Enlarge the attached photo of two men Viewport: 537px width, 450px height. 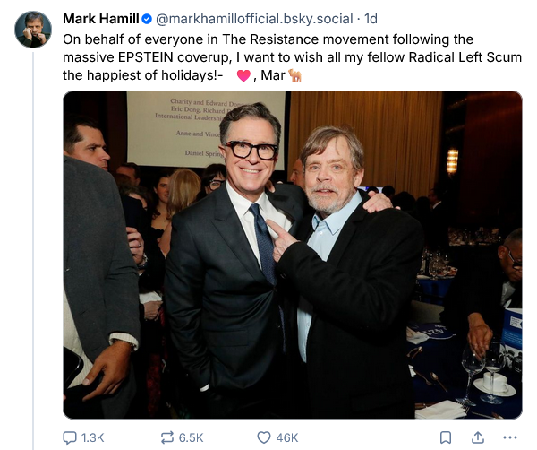coord(292,255)
